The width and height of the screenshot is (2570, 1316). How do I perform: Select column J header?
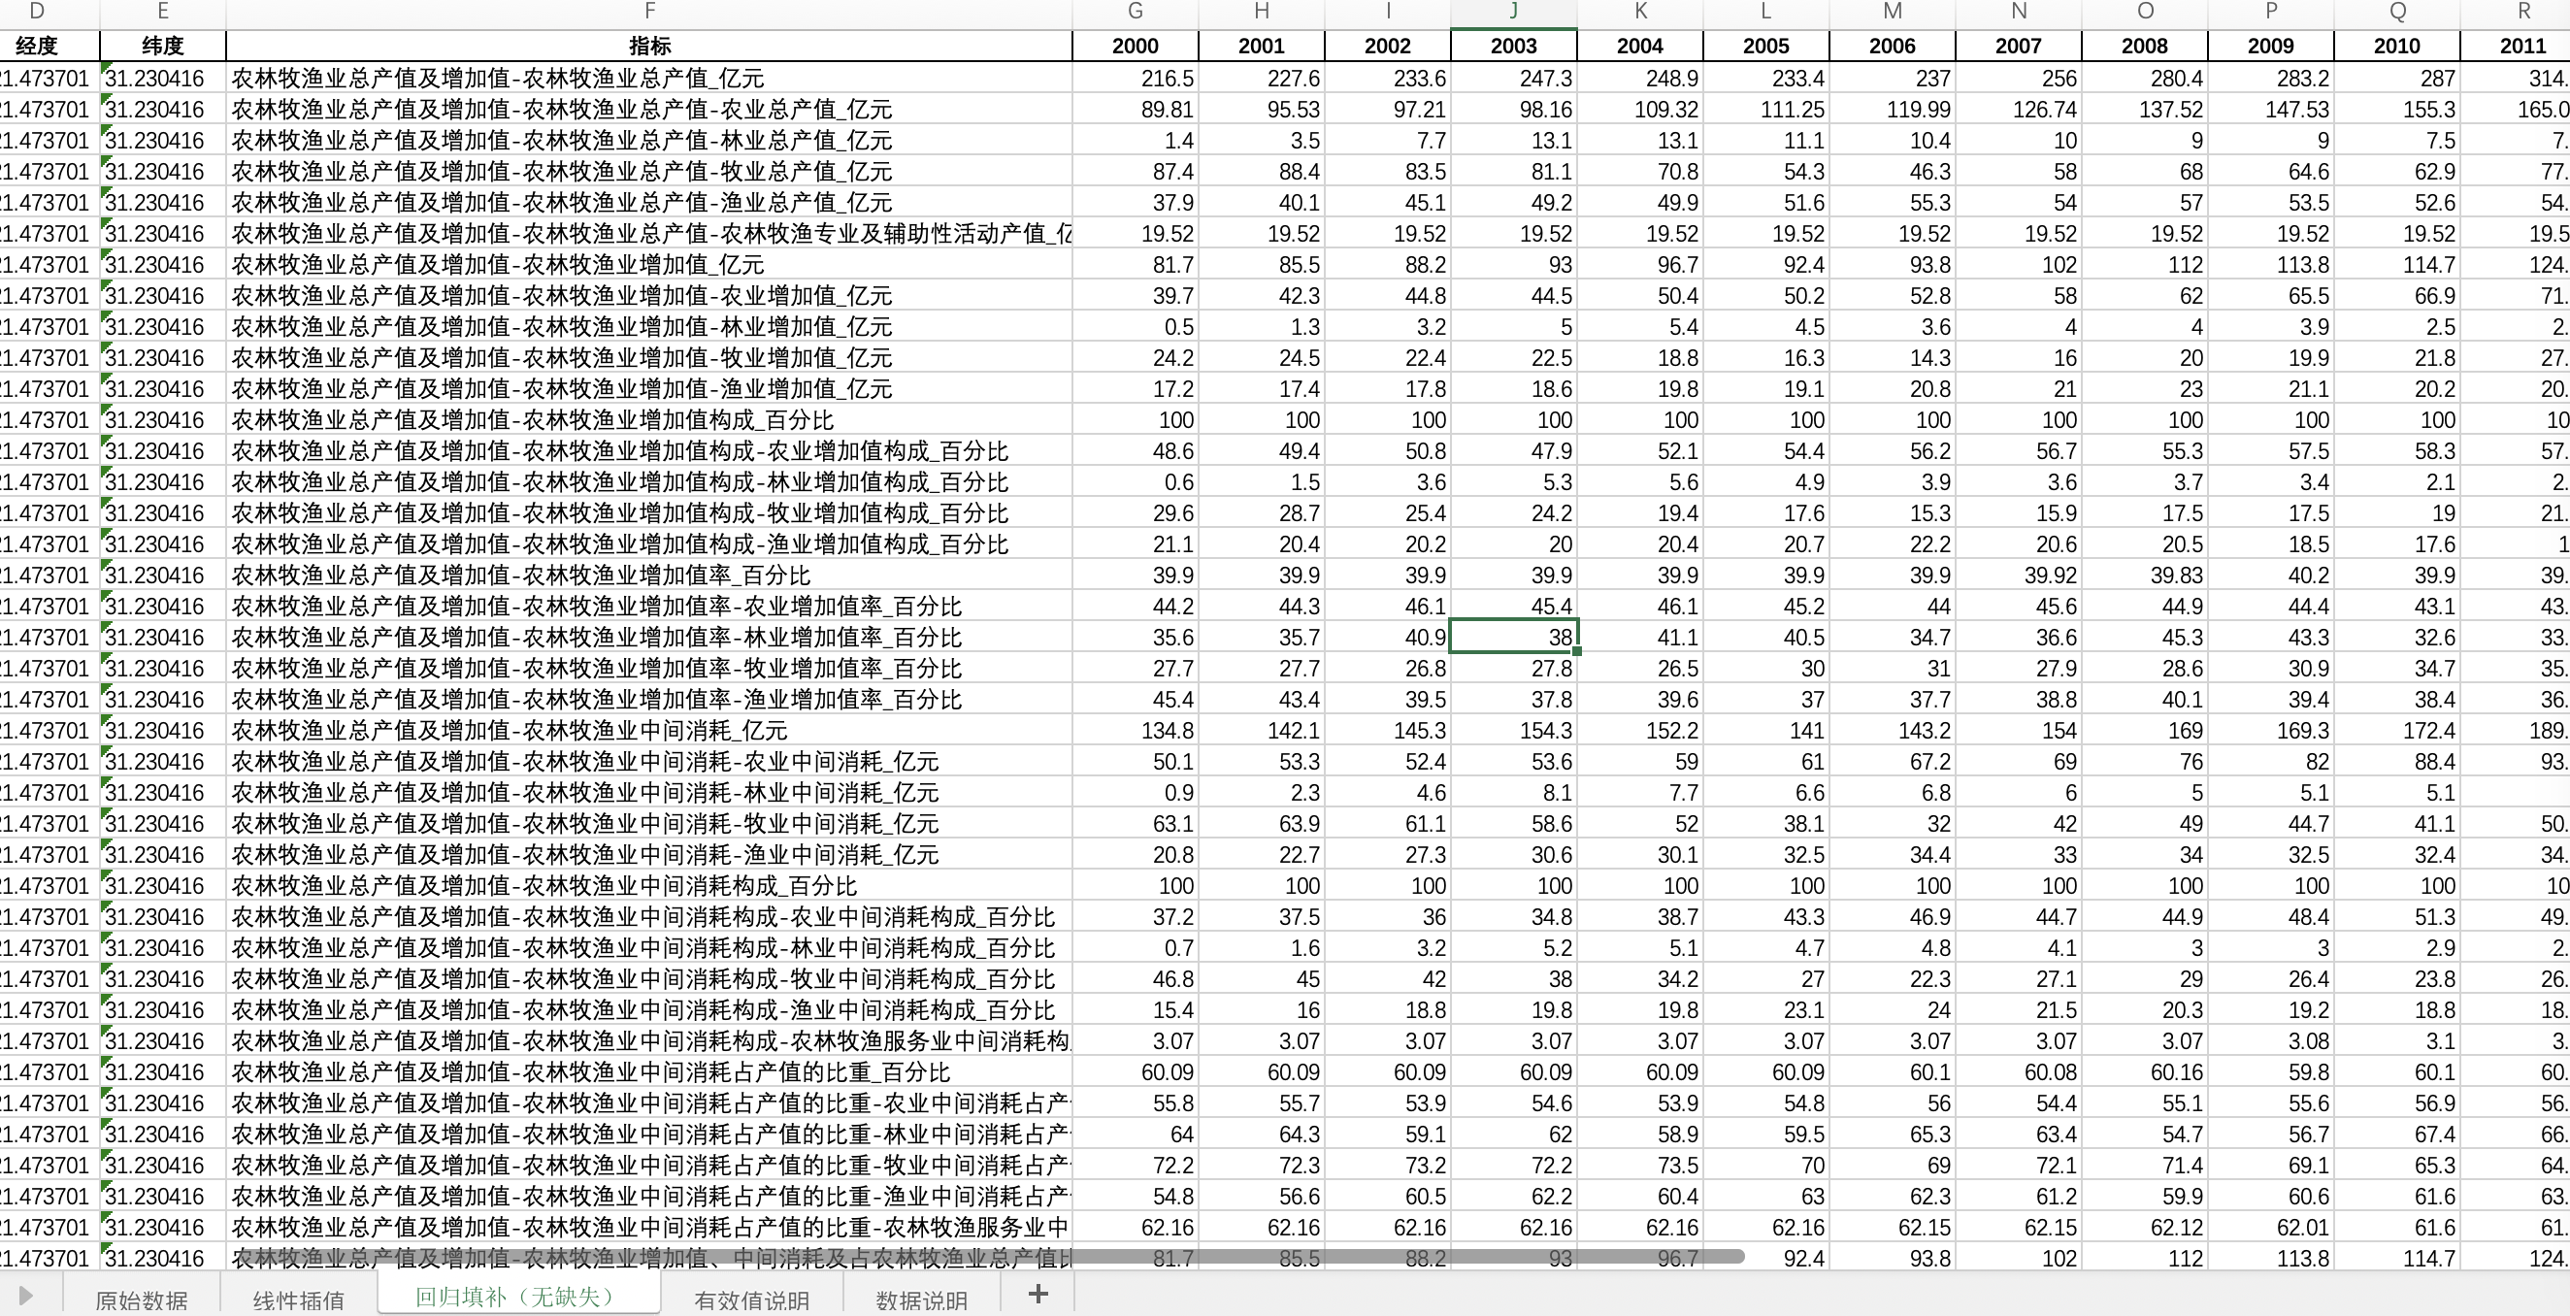tap(1513, 12)
